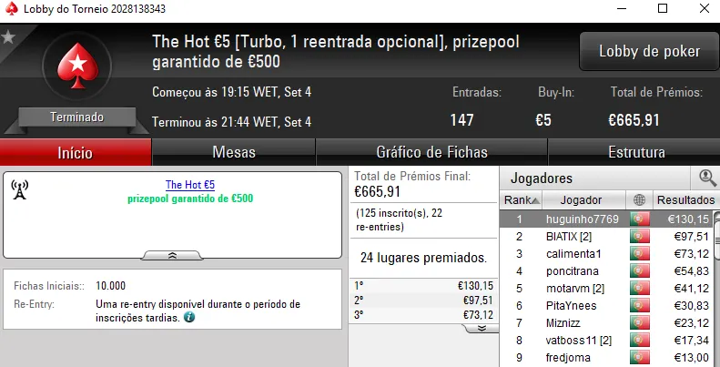Click the broadcast antenna icon

point(19,189)
